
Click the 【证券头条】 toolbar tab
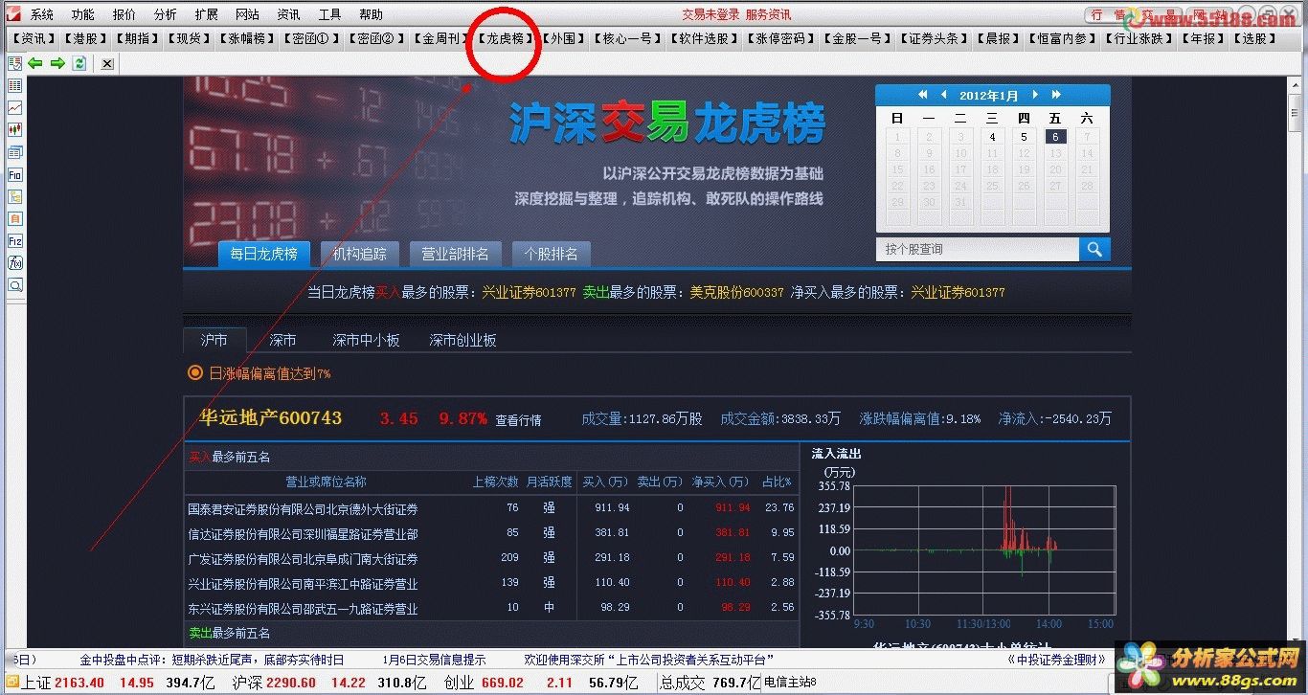934,38
